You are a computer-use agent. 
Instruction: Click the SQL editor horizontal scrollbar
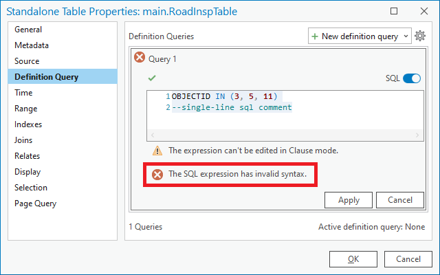coord(285,135)
